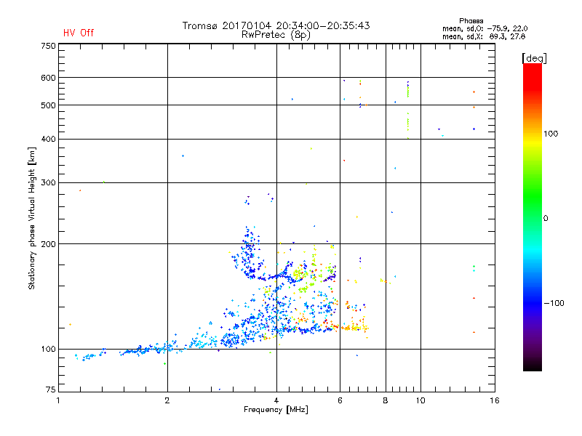Click the '[deg]' colorbar label
The width and height of the screenshot is (582, 436).
534,58
